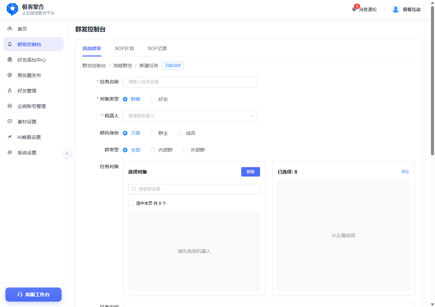Switch to 消息群发 tab
This screenshot has width=435, height=307.
(x=92, y=48)
